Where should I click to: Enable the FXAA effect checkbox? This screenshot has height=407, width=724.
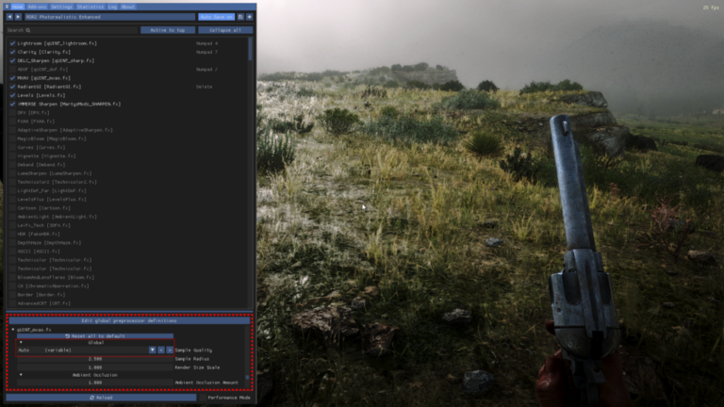13,122
